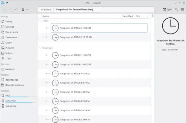Sort by the Modified column header
The height and width of the screenshot is (123, 187).
pos(128,16)
